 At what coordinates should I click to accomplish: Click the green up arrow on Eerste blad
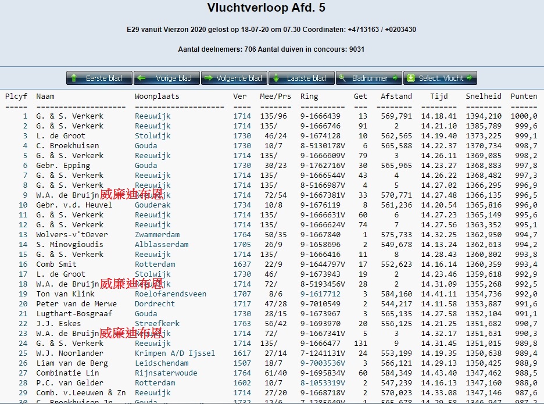coord(74,78)
